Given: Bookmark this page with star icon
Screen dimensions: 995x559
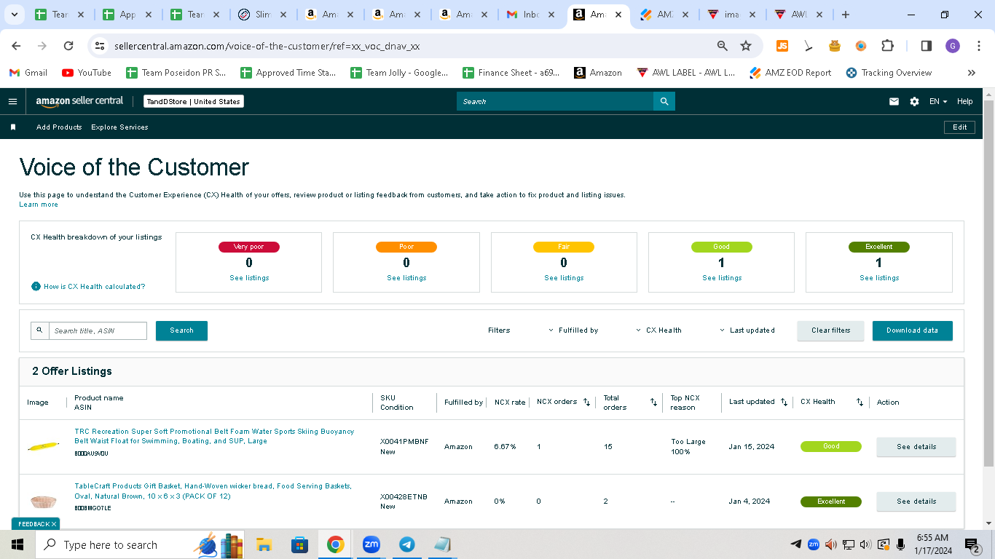Looking at the screenshot, I should pyautogui.click(x=746, y=46).
